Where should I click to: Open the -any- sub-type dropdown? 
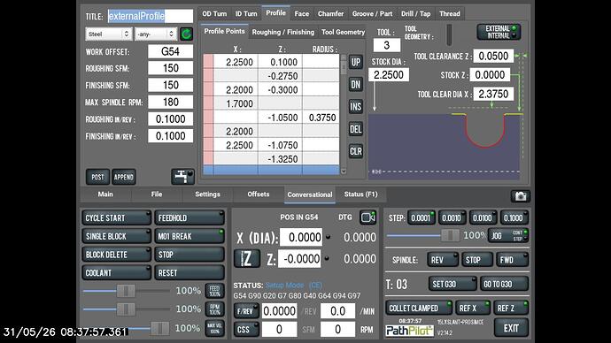coord(156,34)
